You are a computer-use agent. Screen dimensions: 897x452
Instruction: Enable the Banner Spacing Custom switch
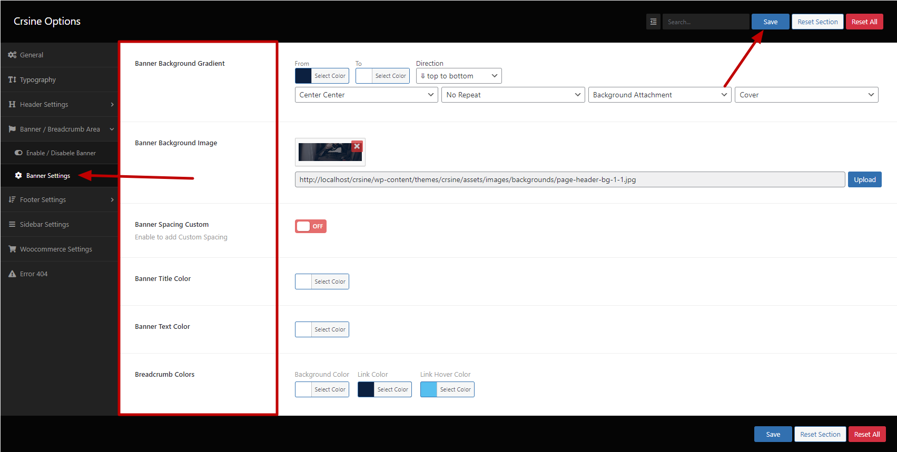tap(311, 226)
